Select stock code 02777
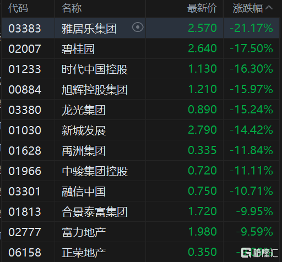Screen dimensions: 282x262 (x=25, y=232)
